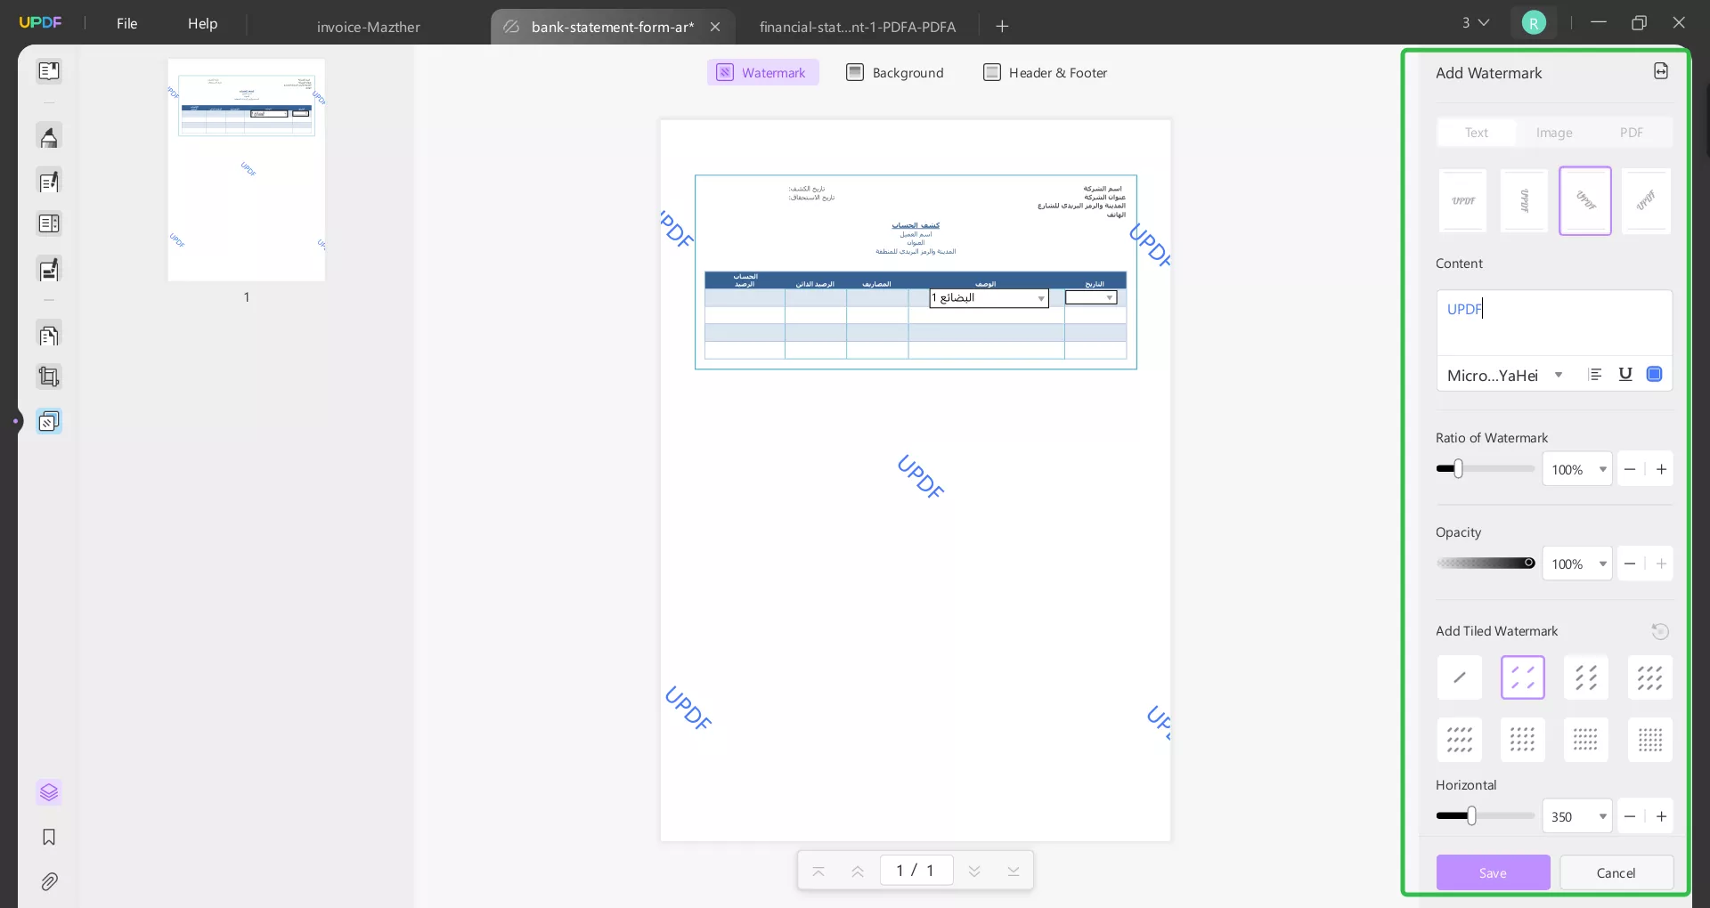Screen dimensions: 1710x908
Task: Open the البضائع form dropdown in document
Action: click(x=989, y=298)
